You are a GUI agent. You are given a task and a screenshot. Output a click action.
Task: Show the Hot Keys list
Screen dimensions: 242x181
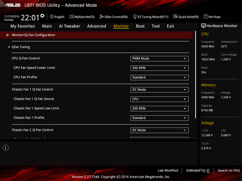[x=212, y=17]
